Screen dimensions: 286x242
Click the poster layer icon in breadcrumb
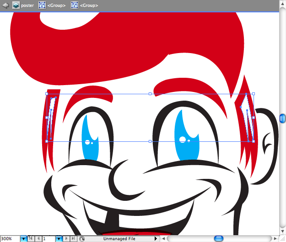(16, 5)
